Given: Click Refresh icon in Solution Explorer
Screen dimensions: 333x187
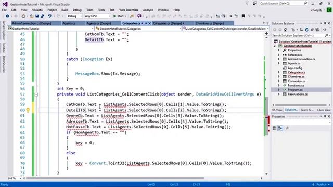Looking at the screenshot, I should click(306, 30).
